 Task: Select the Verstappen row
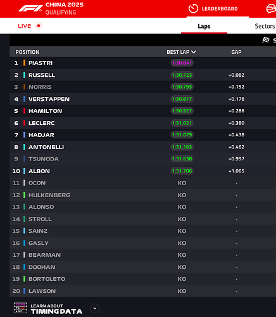pyautogui.click(x=142, y=99)
